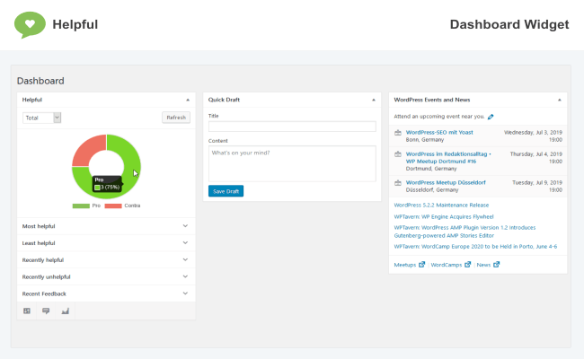Click the pencil icon to edit event location

[x=491, y=117]
